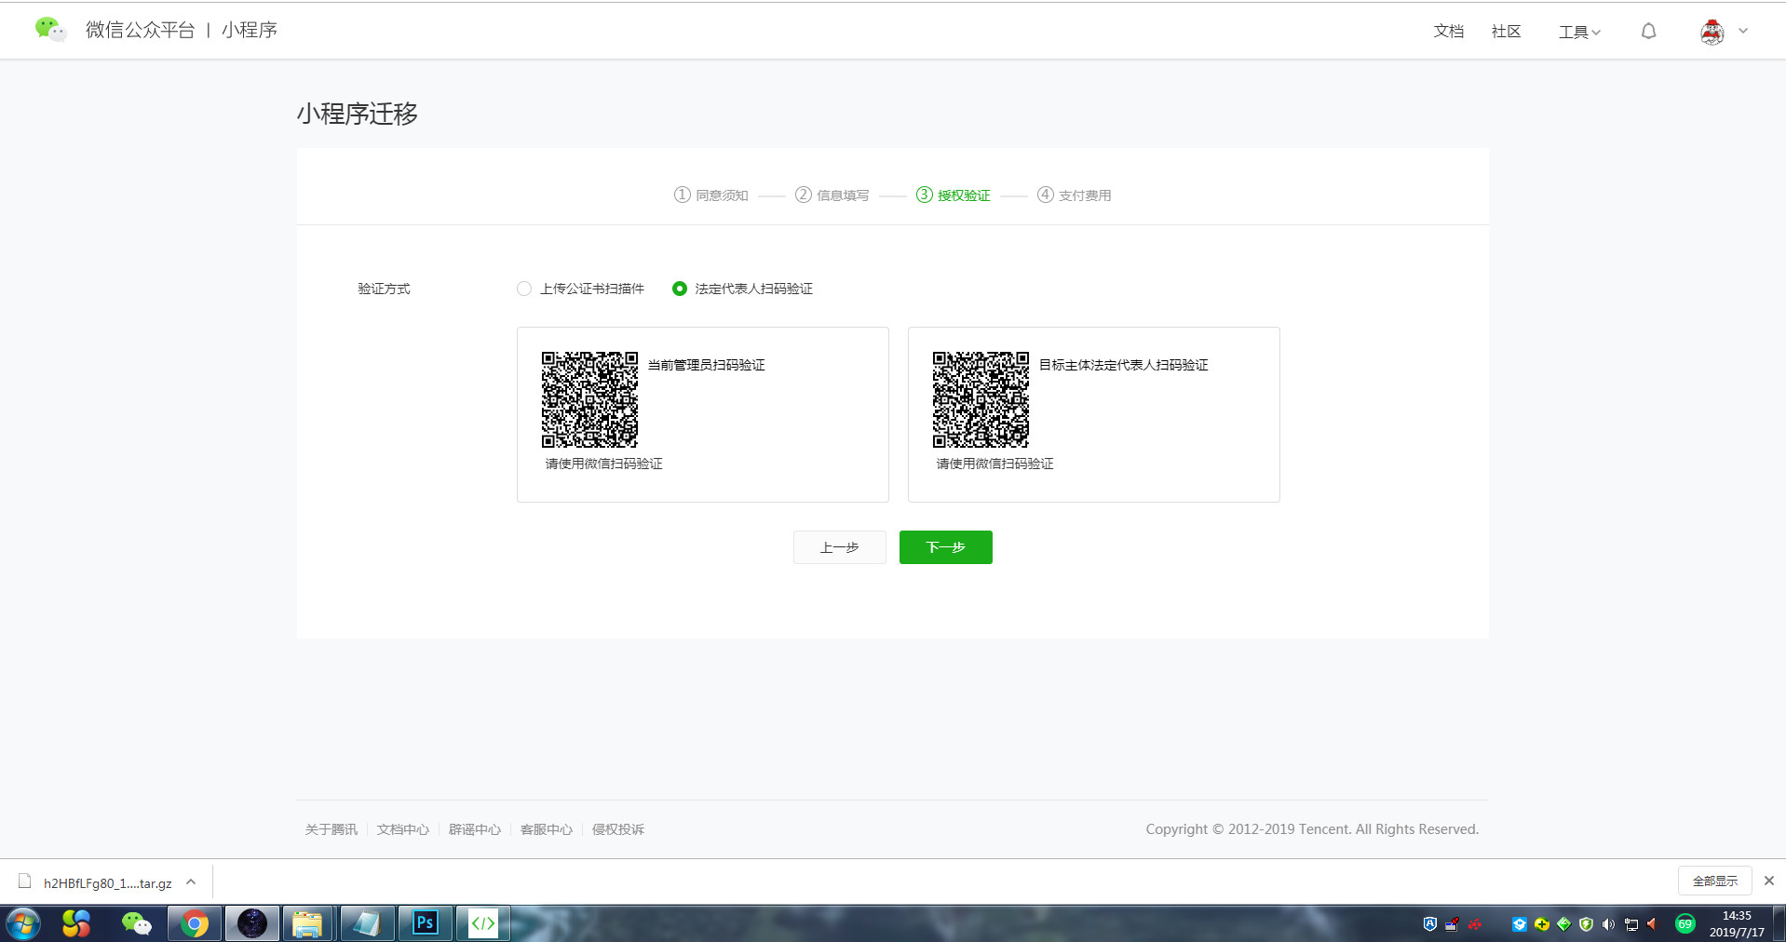Open the colorful pinwheel taskbar app
This screenshot has height=942, width=1786.
click(x=76, y=923)
